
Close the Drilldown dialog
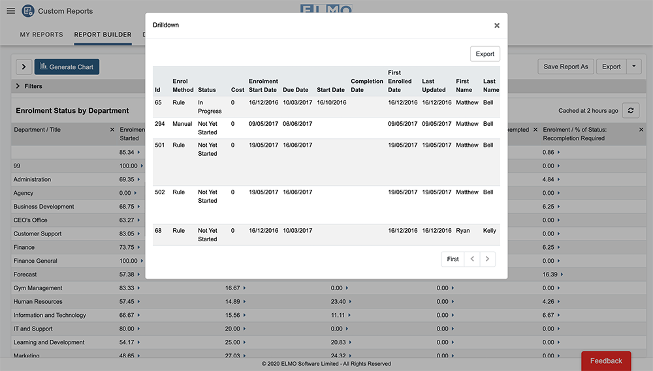click(x=497, y=25)
